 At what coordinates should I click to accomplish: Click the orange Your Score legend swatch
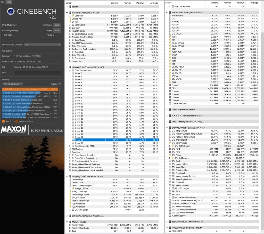pyautogui.click(x=3, y=121)
